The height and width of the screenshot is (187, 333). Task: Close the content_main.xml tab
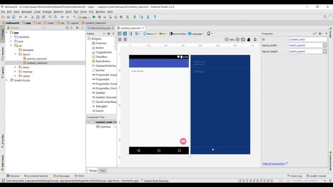pyautogui.click(x=143, y=28)
